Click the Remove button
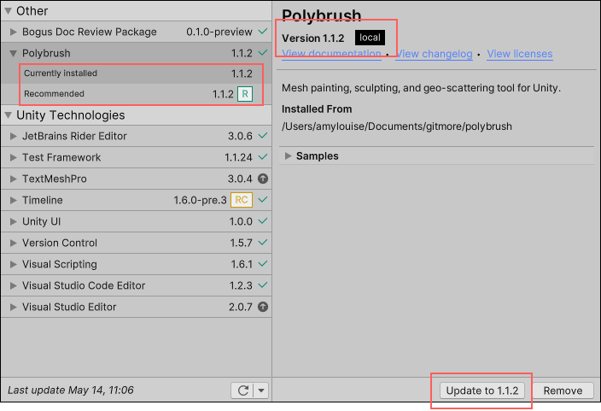The image size is (601, 411). (563, 390)
